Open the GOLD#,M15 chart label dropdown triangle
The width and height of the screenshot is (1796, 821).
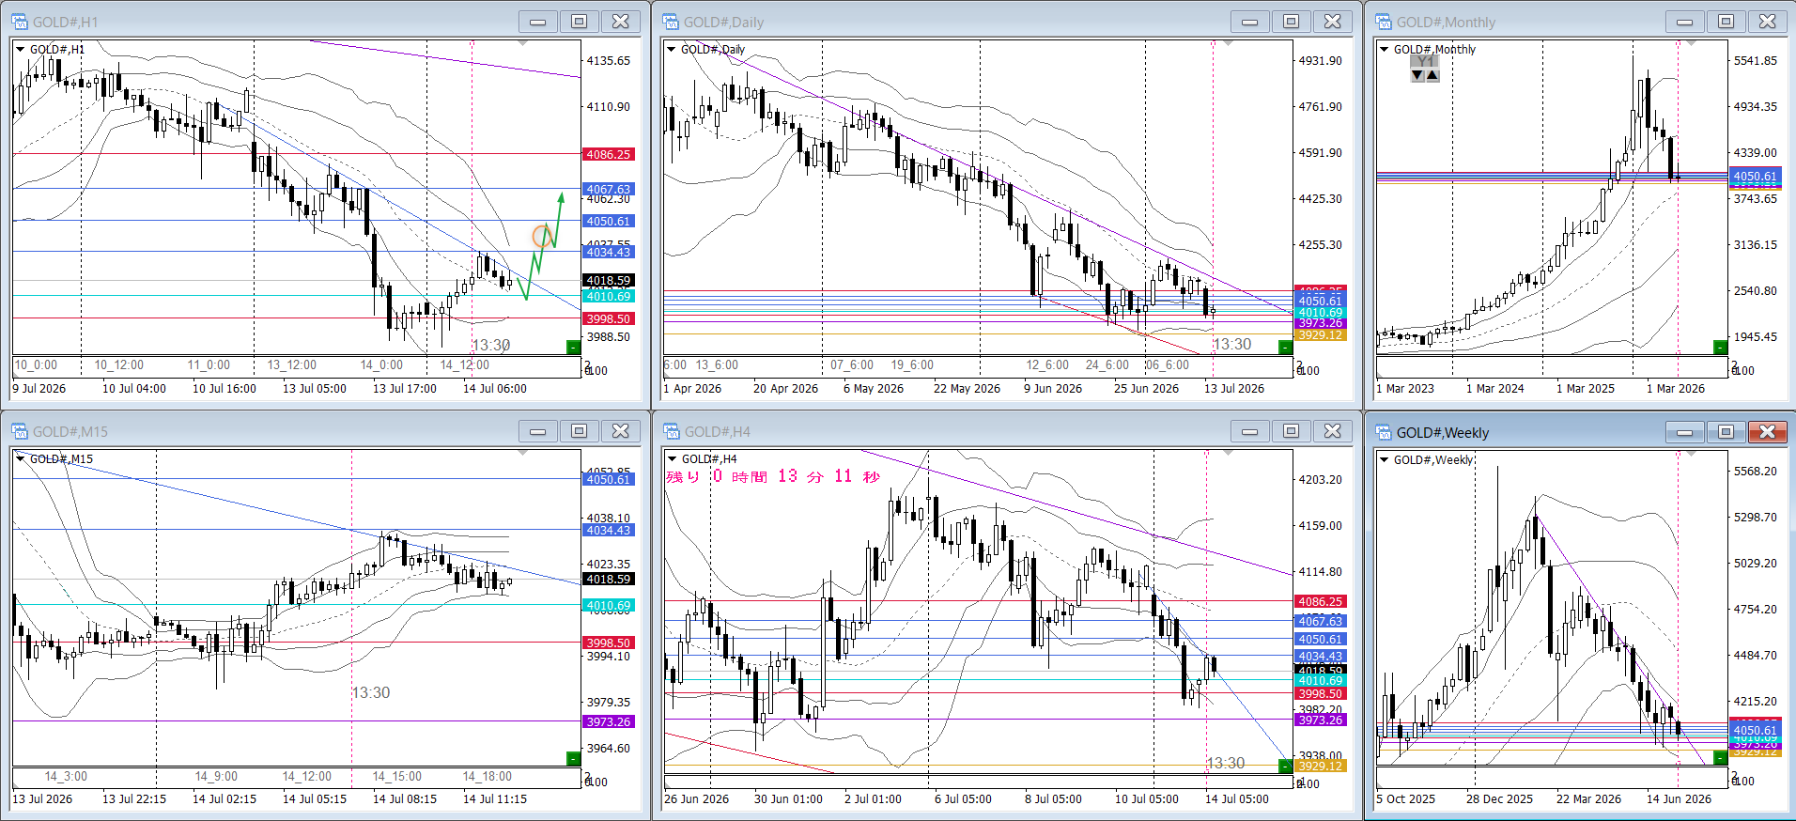[20, 458]
